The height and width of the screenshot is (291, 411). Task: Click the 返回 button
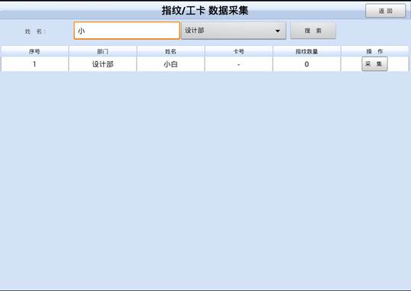point(385,11)
